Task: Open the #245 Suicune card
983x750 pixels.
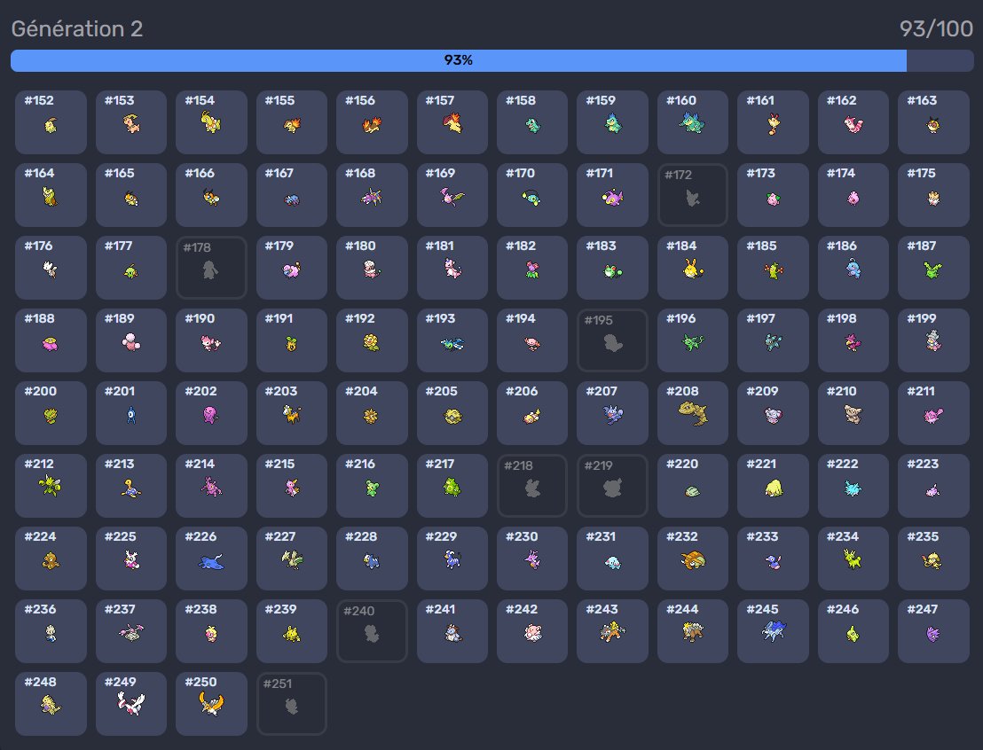Action: (x=773, y=631)
